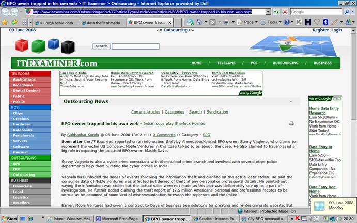Close the 'BPO owner trap' tab
The image size is (357, 223).
(x=170, y=23)
